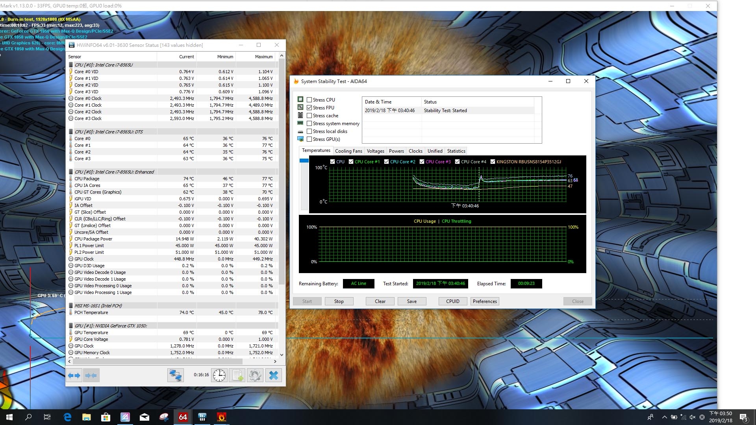The image size is (756, 425).
Task: Reset HWiNFO sensor clock timer icon
Action: (219, 375)
